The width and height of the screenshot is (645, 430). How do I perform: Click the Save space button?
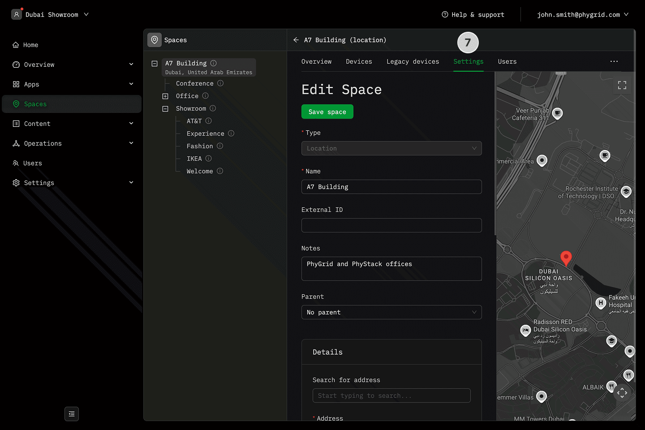[327, 112]
